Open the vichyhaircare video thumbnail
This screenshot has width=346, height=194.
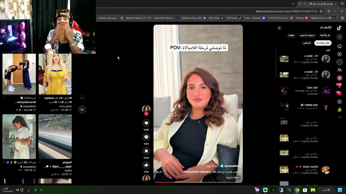tap(19, 74)
